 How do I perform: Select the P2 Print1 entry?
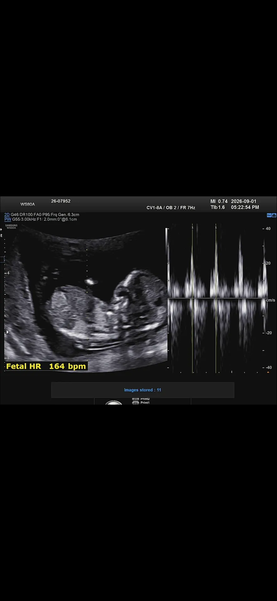[141, 403]
